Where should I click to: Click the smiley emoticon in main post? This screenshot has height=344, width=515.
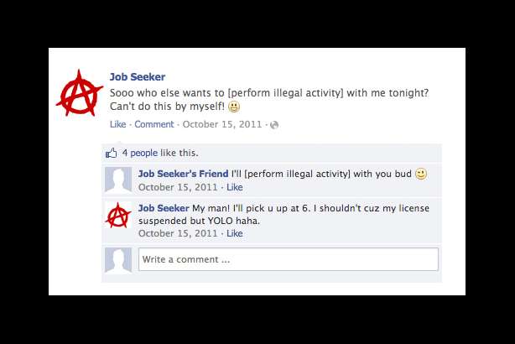coord(234,107)
